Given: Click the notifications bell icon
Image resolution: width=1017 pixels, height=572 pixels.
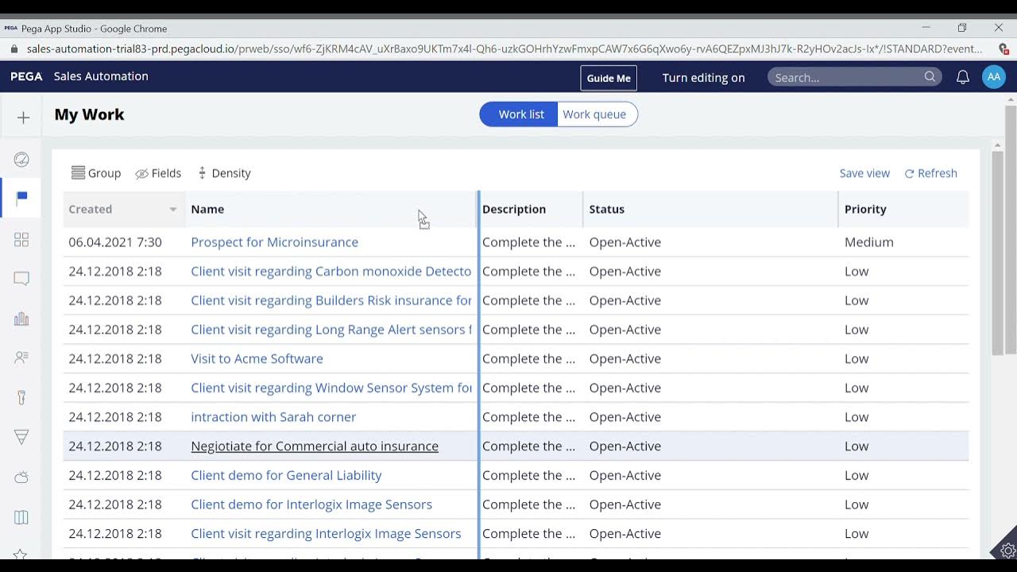Looking at the screenshot, I should point(962,77).
